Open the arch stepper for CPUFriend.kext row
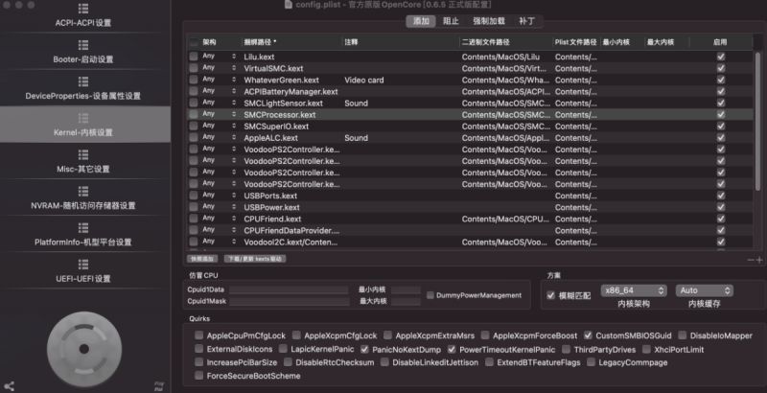Viewport: 767px width, 393px height. [x=234, y=219]
